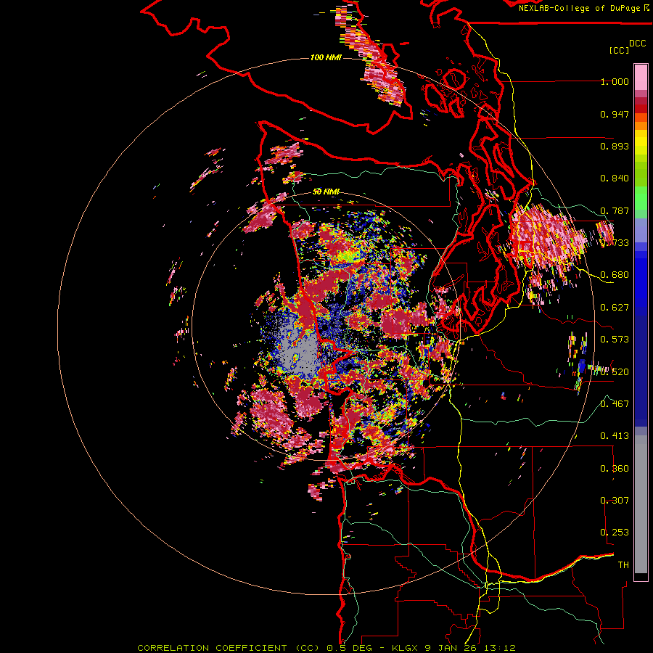The width and height of the screenshot is (653, 653).
Task: Click the TH label on the scale
Action: [x=623, y=565]
